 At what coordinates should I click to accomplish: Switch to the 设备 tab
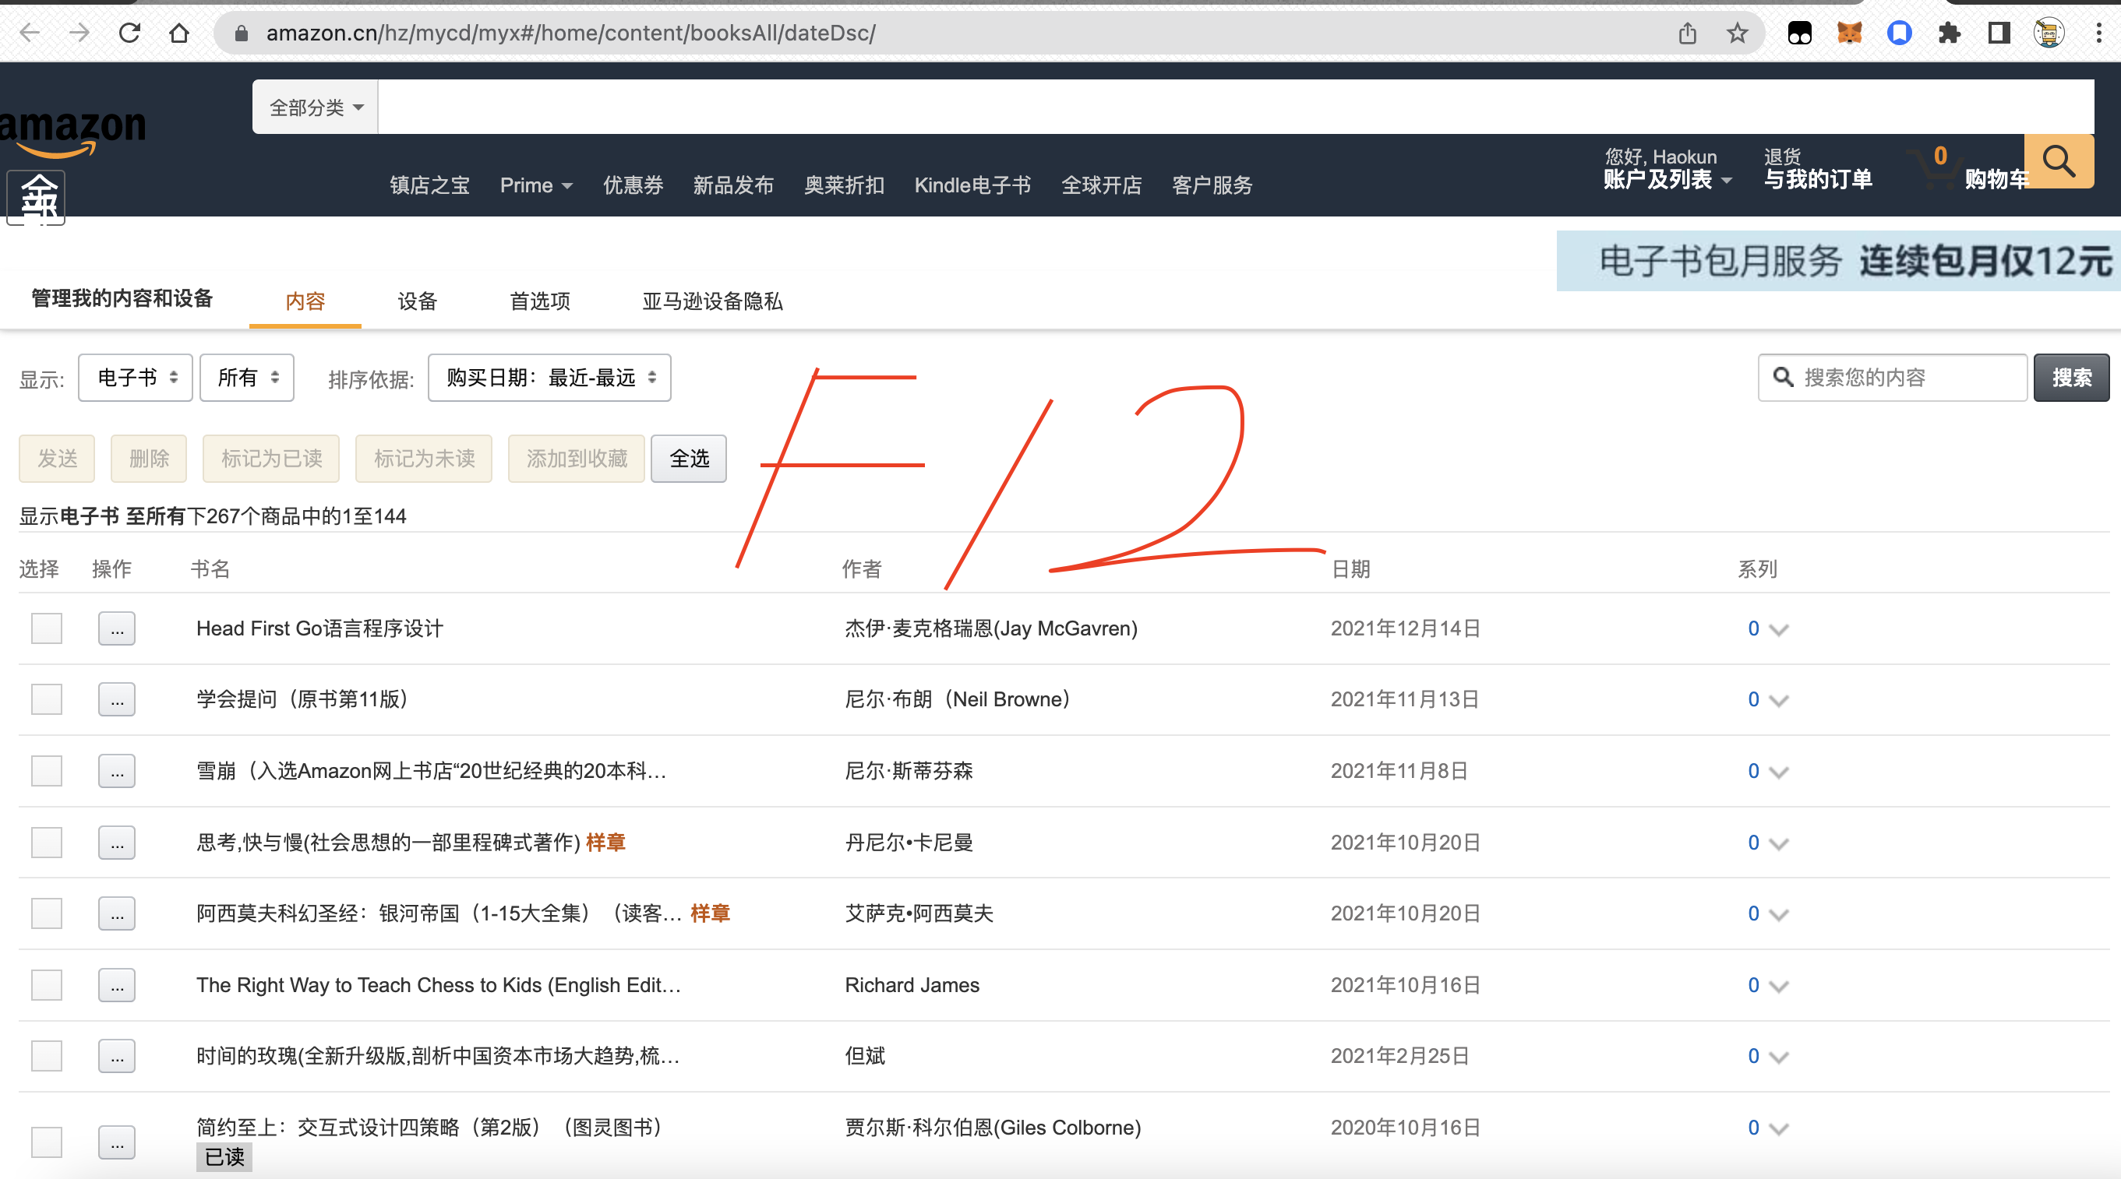click(x=418, y=301)
